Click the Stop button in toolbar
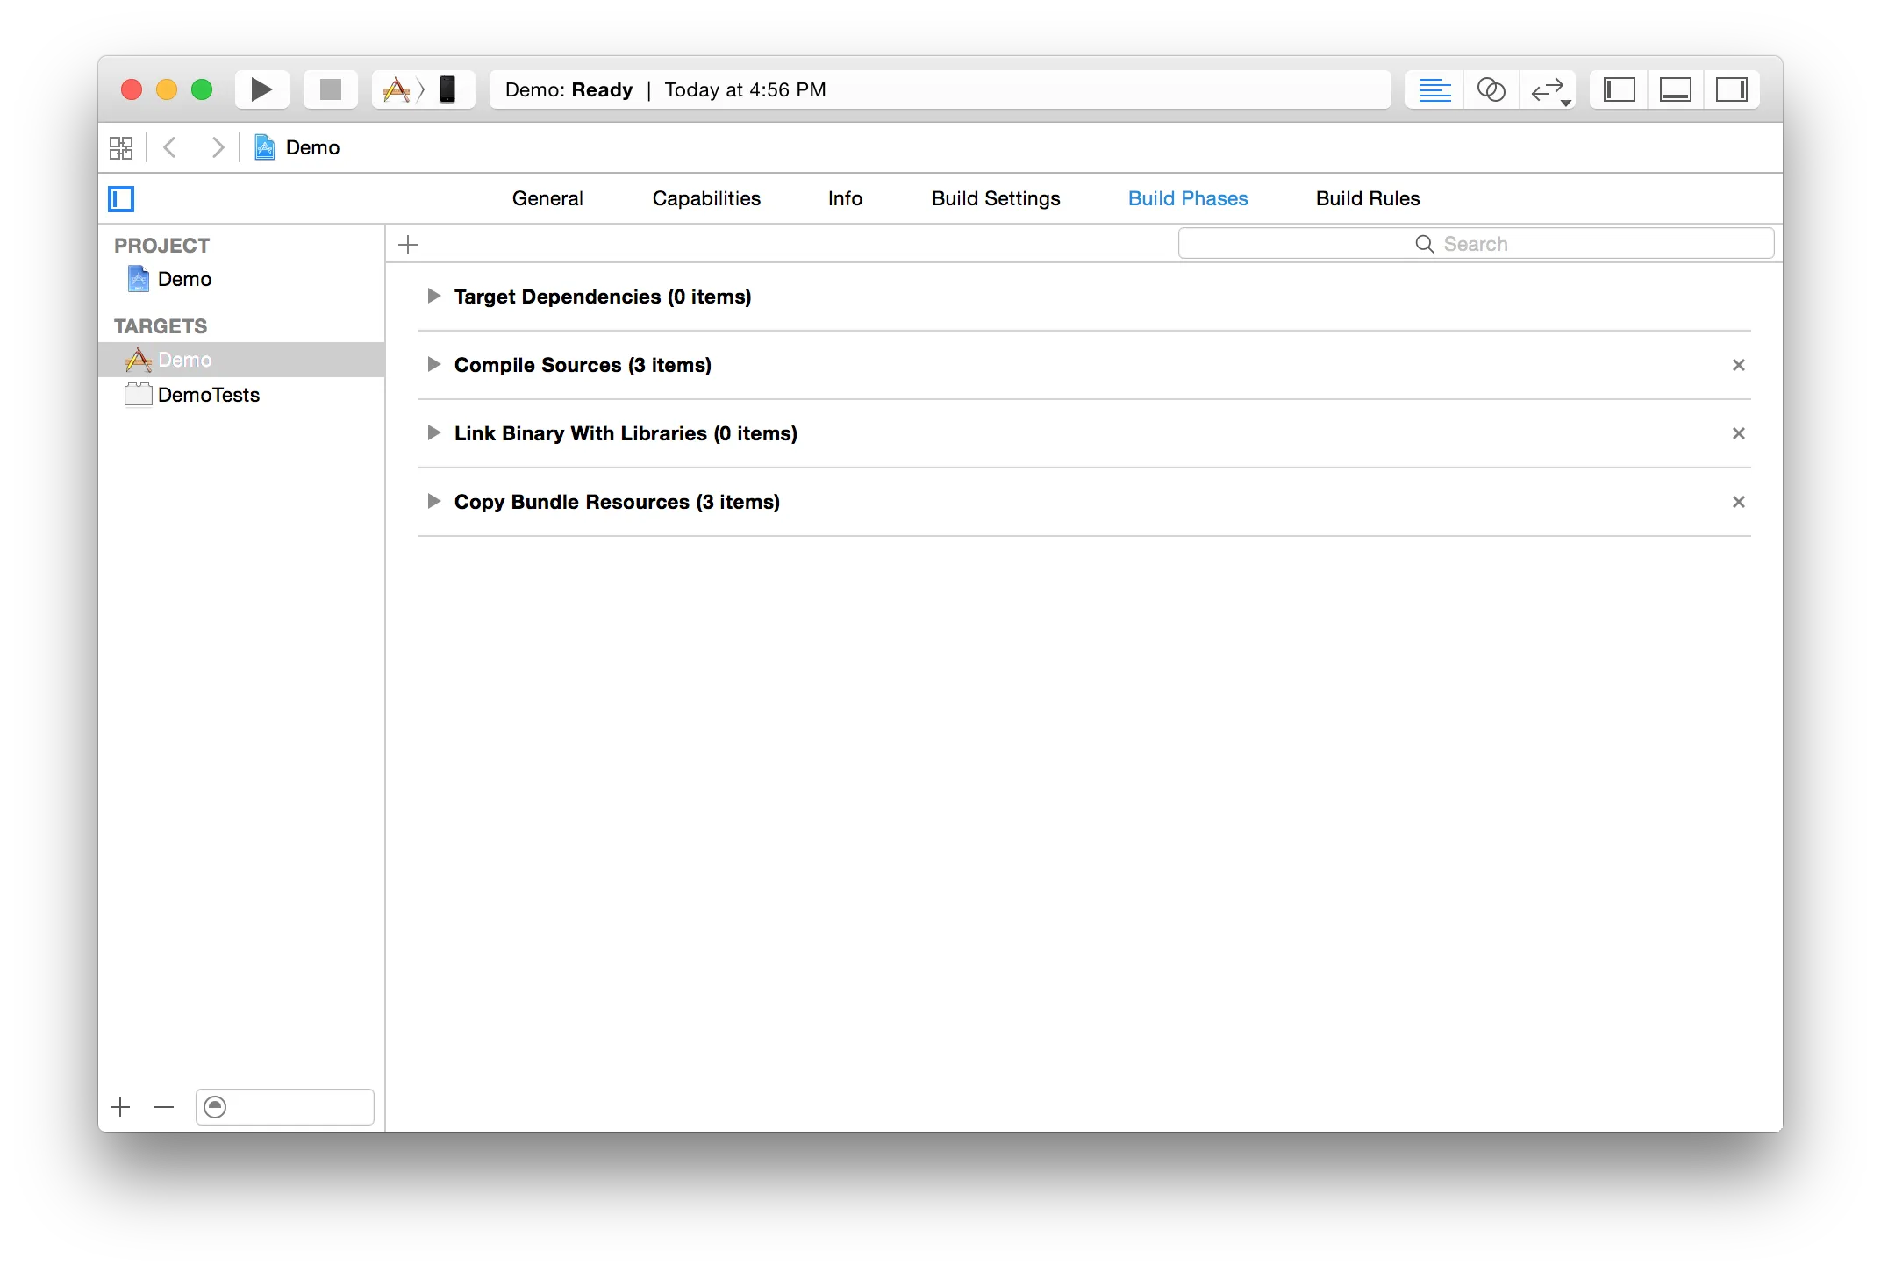Screen dimensions: 1881x1272 tap(331, 89)
